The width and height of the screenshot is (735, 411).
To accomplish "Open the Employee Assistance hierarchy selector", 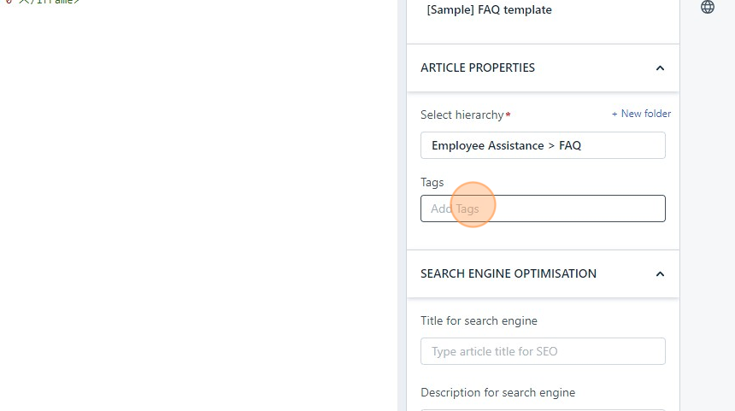I will point(543,145).
